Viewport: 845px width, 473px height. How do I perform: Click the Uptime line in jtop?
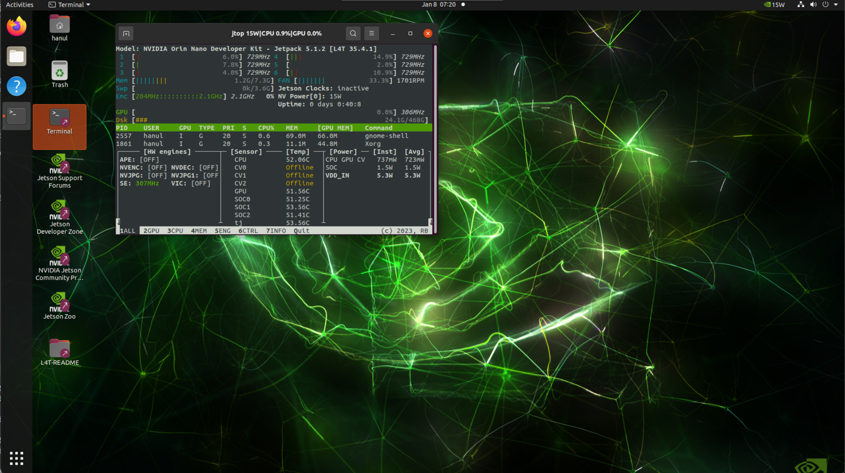pyautogui.click(x=319, y=104)
